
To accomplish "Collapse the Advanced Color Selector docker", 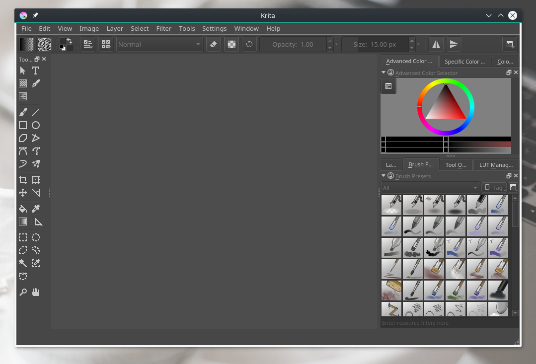I will pyautogui.click(x=383, y=73).
